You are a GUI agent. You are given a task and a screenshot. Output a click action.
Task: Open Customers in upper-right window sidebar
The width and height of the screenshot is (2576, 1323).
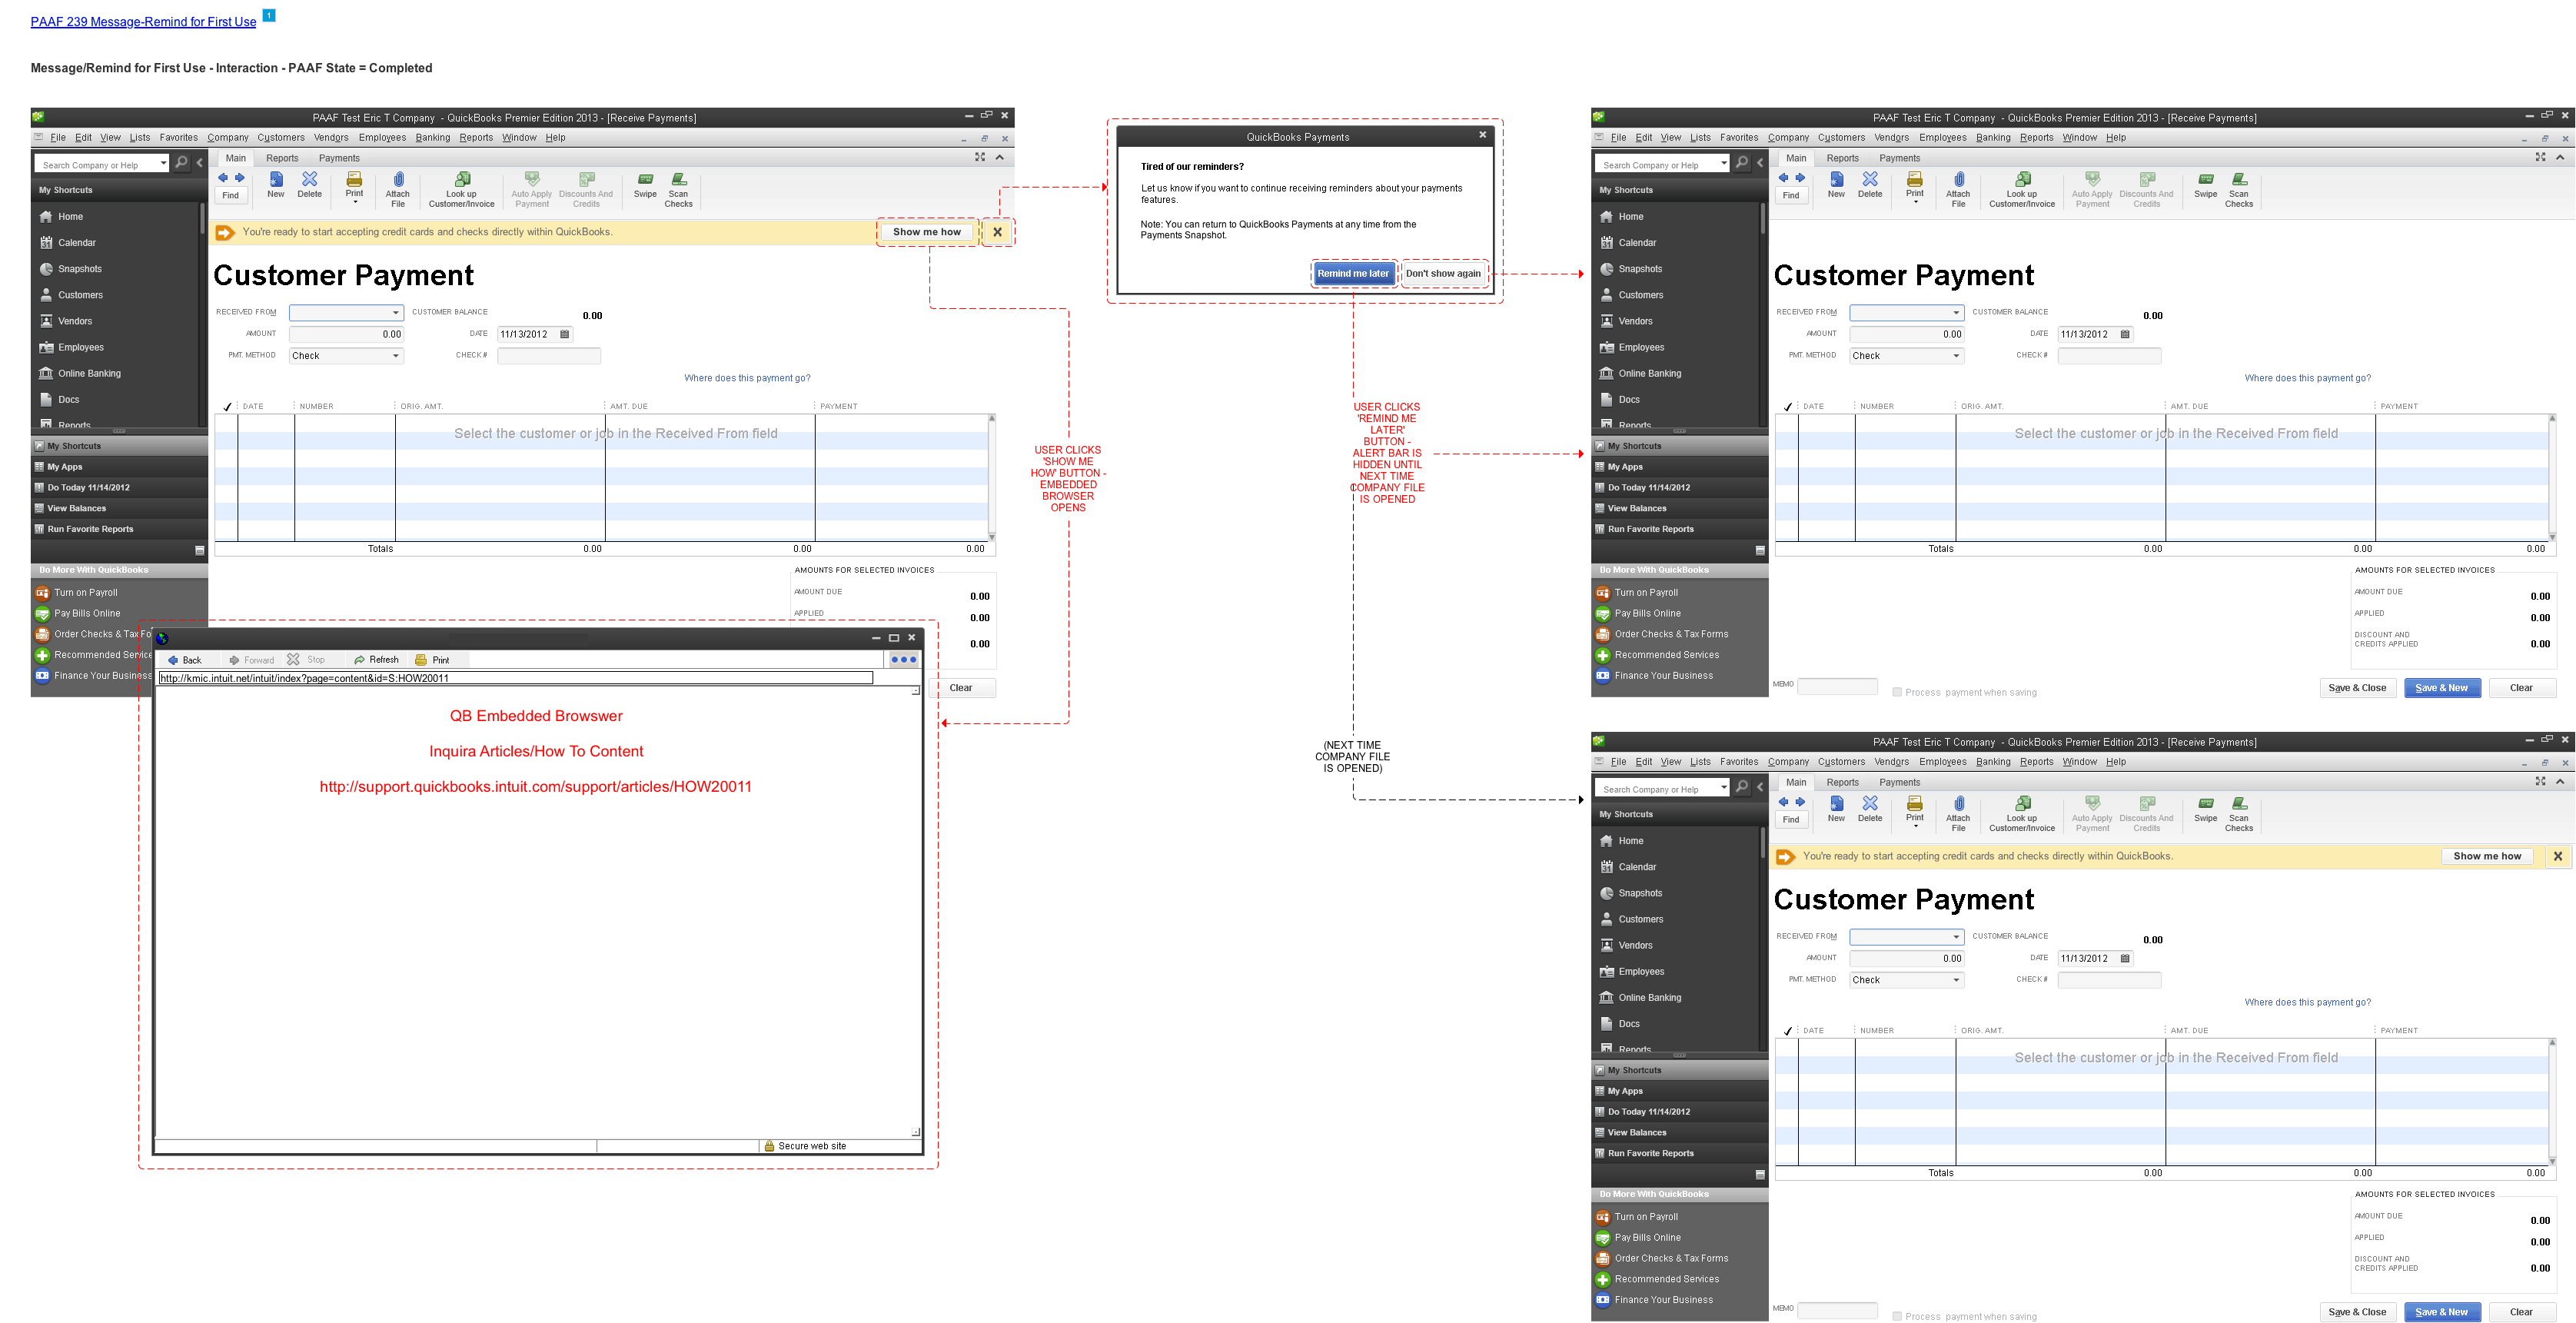1641,294
